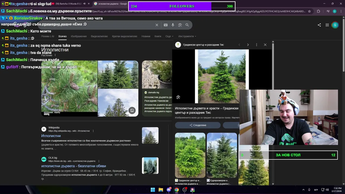Share the search results page
The height and width of the screenshot is (194, 345).
(x=319, y=25)
